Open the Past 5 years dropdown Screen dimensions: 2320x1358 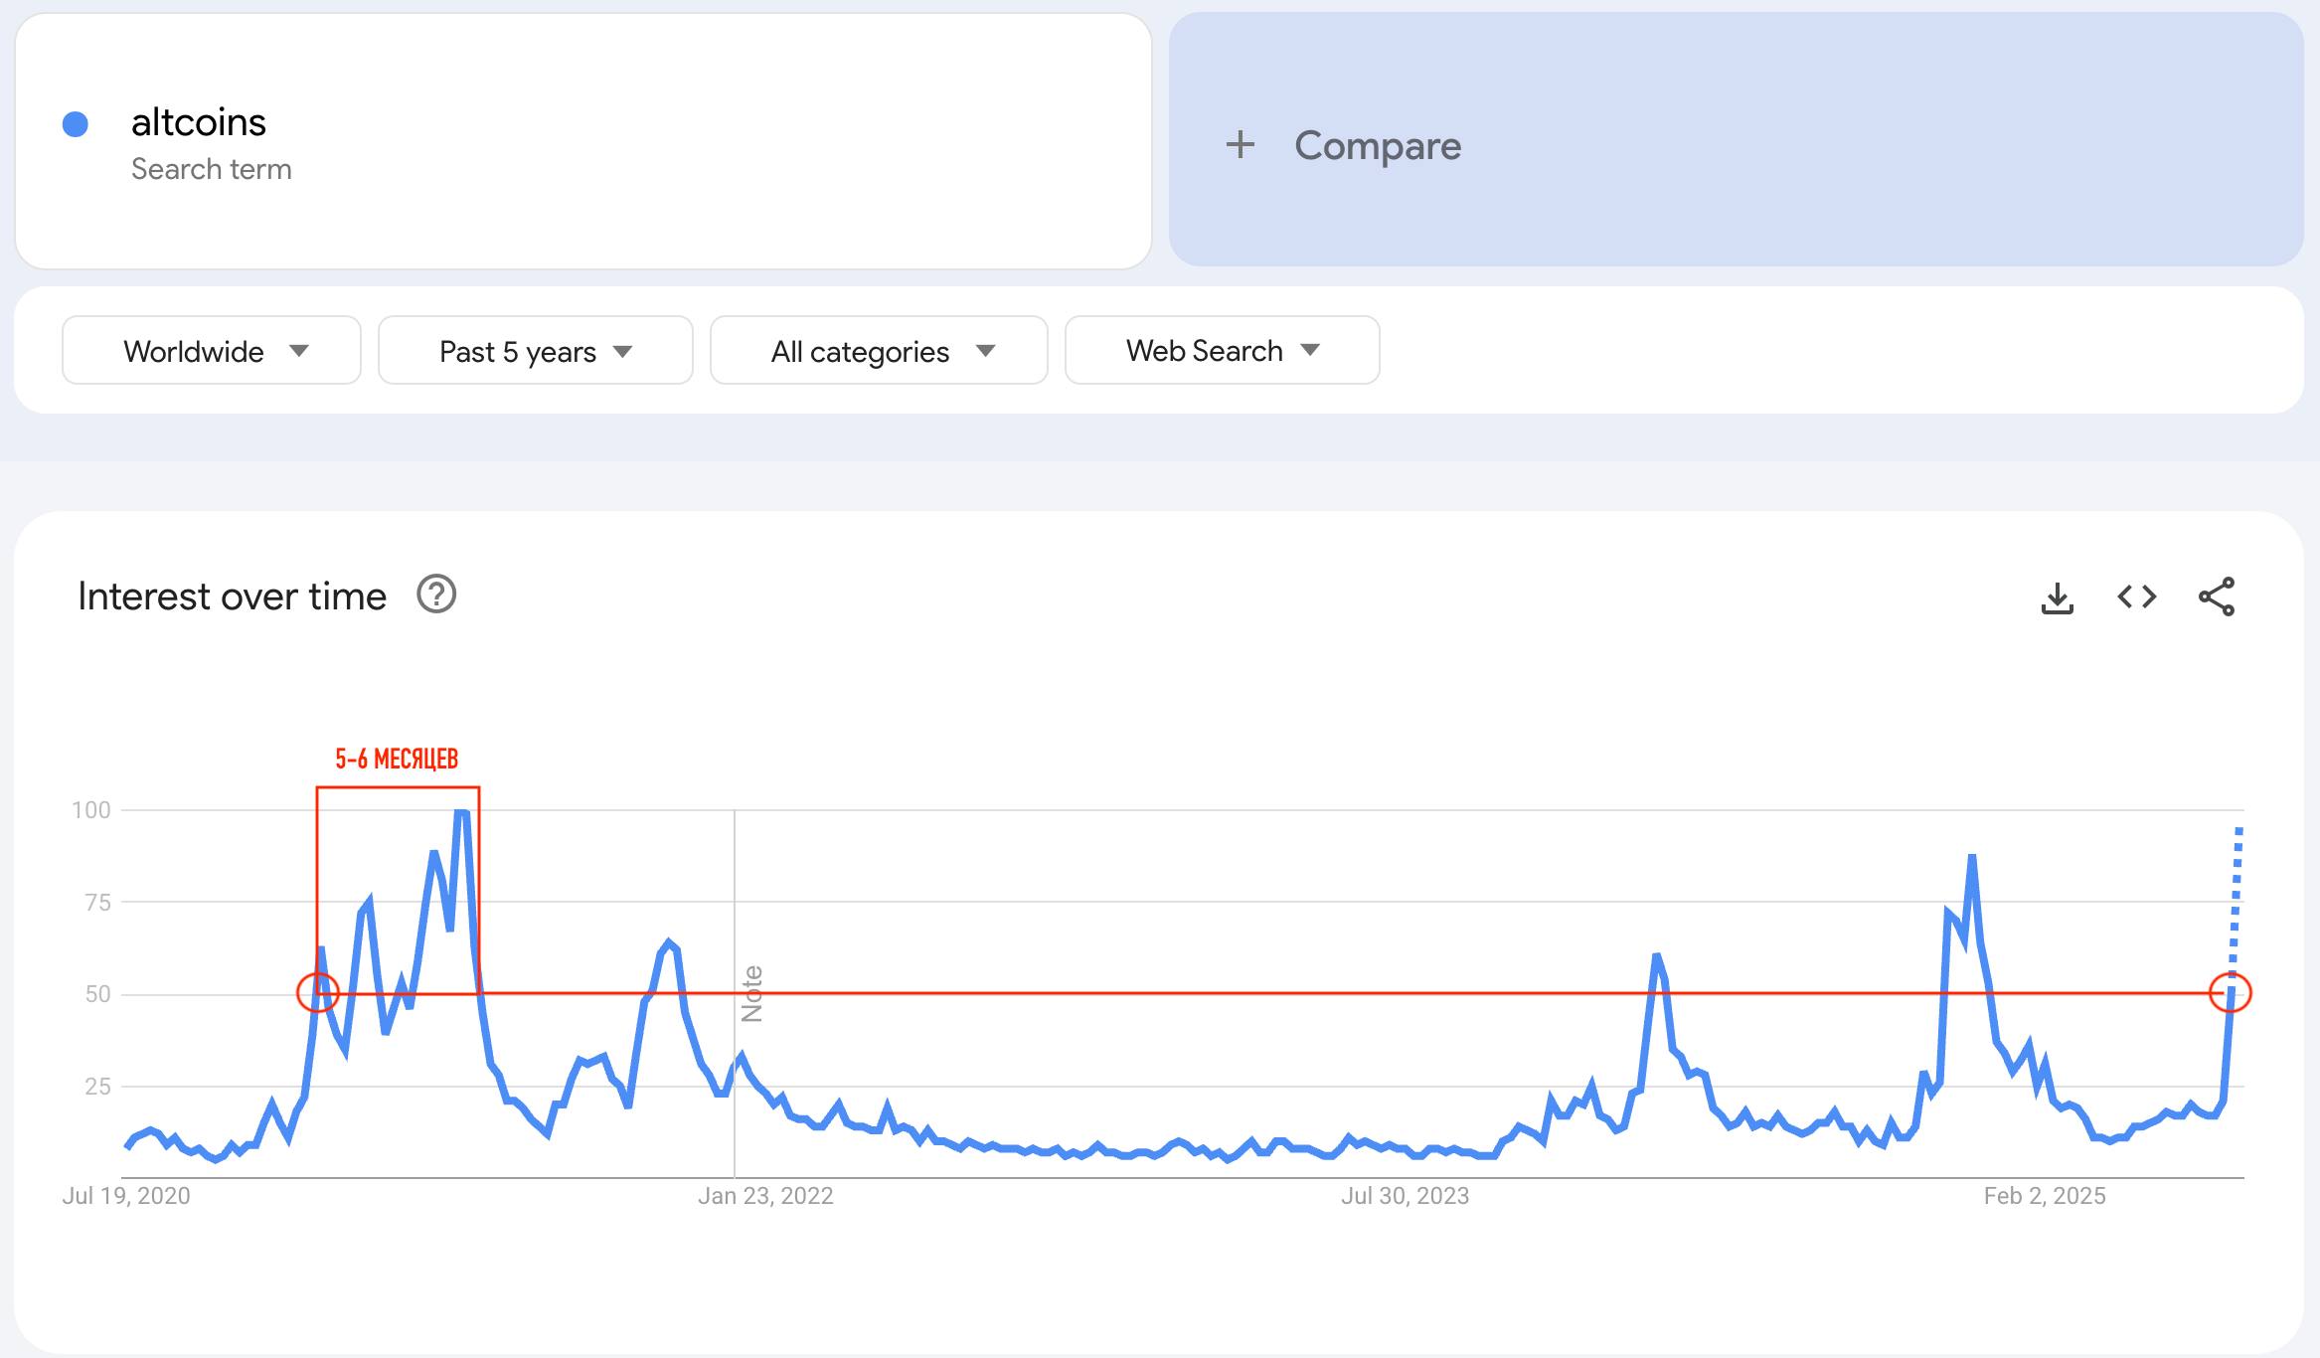coord(536,350)
